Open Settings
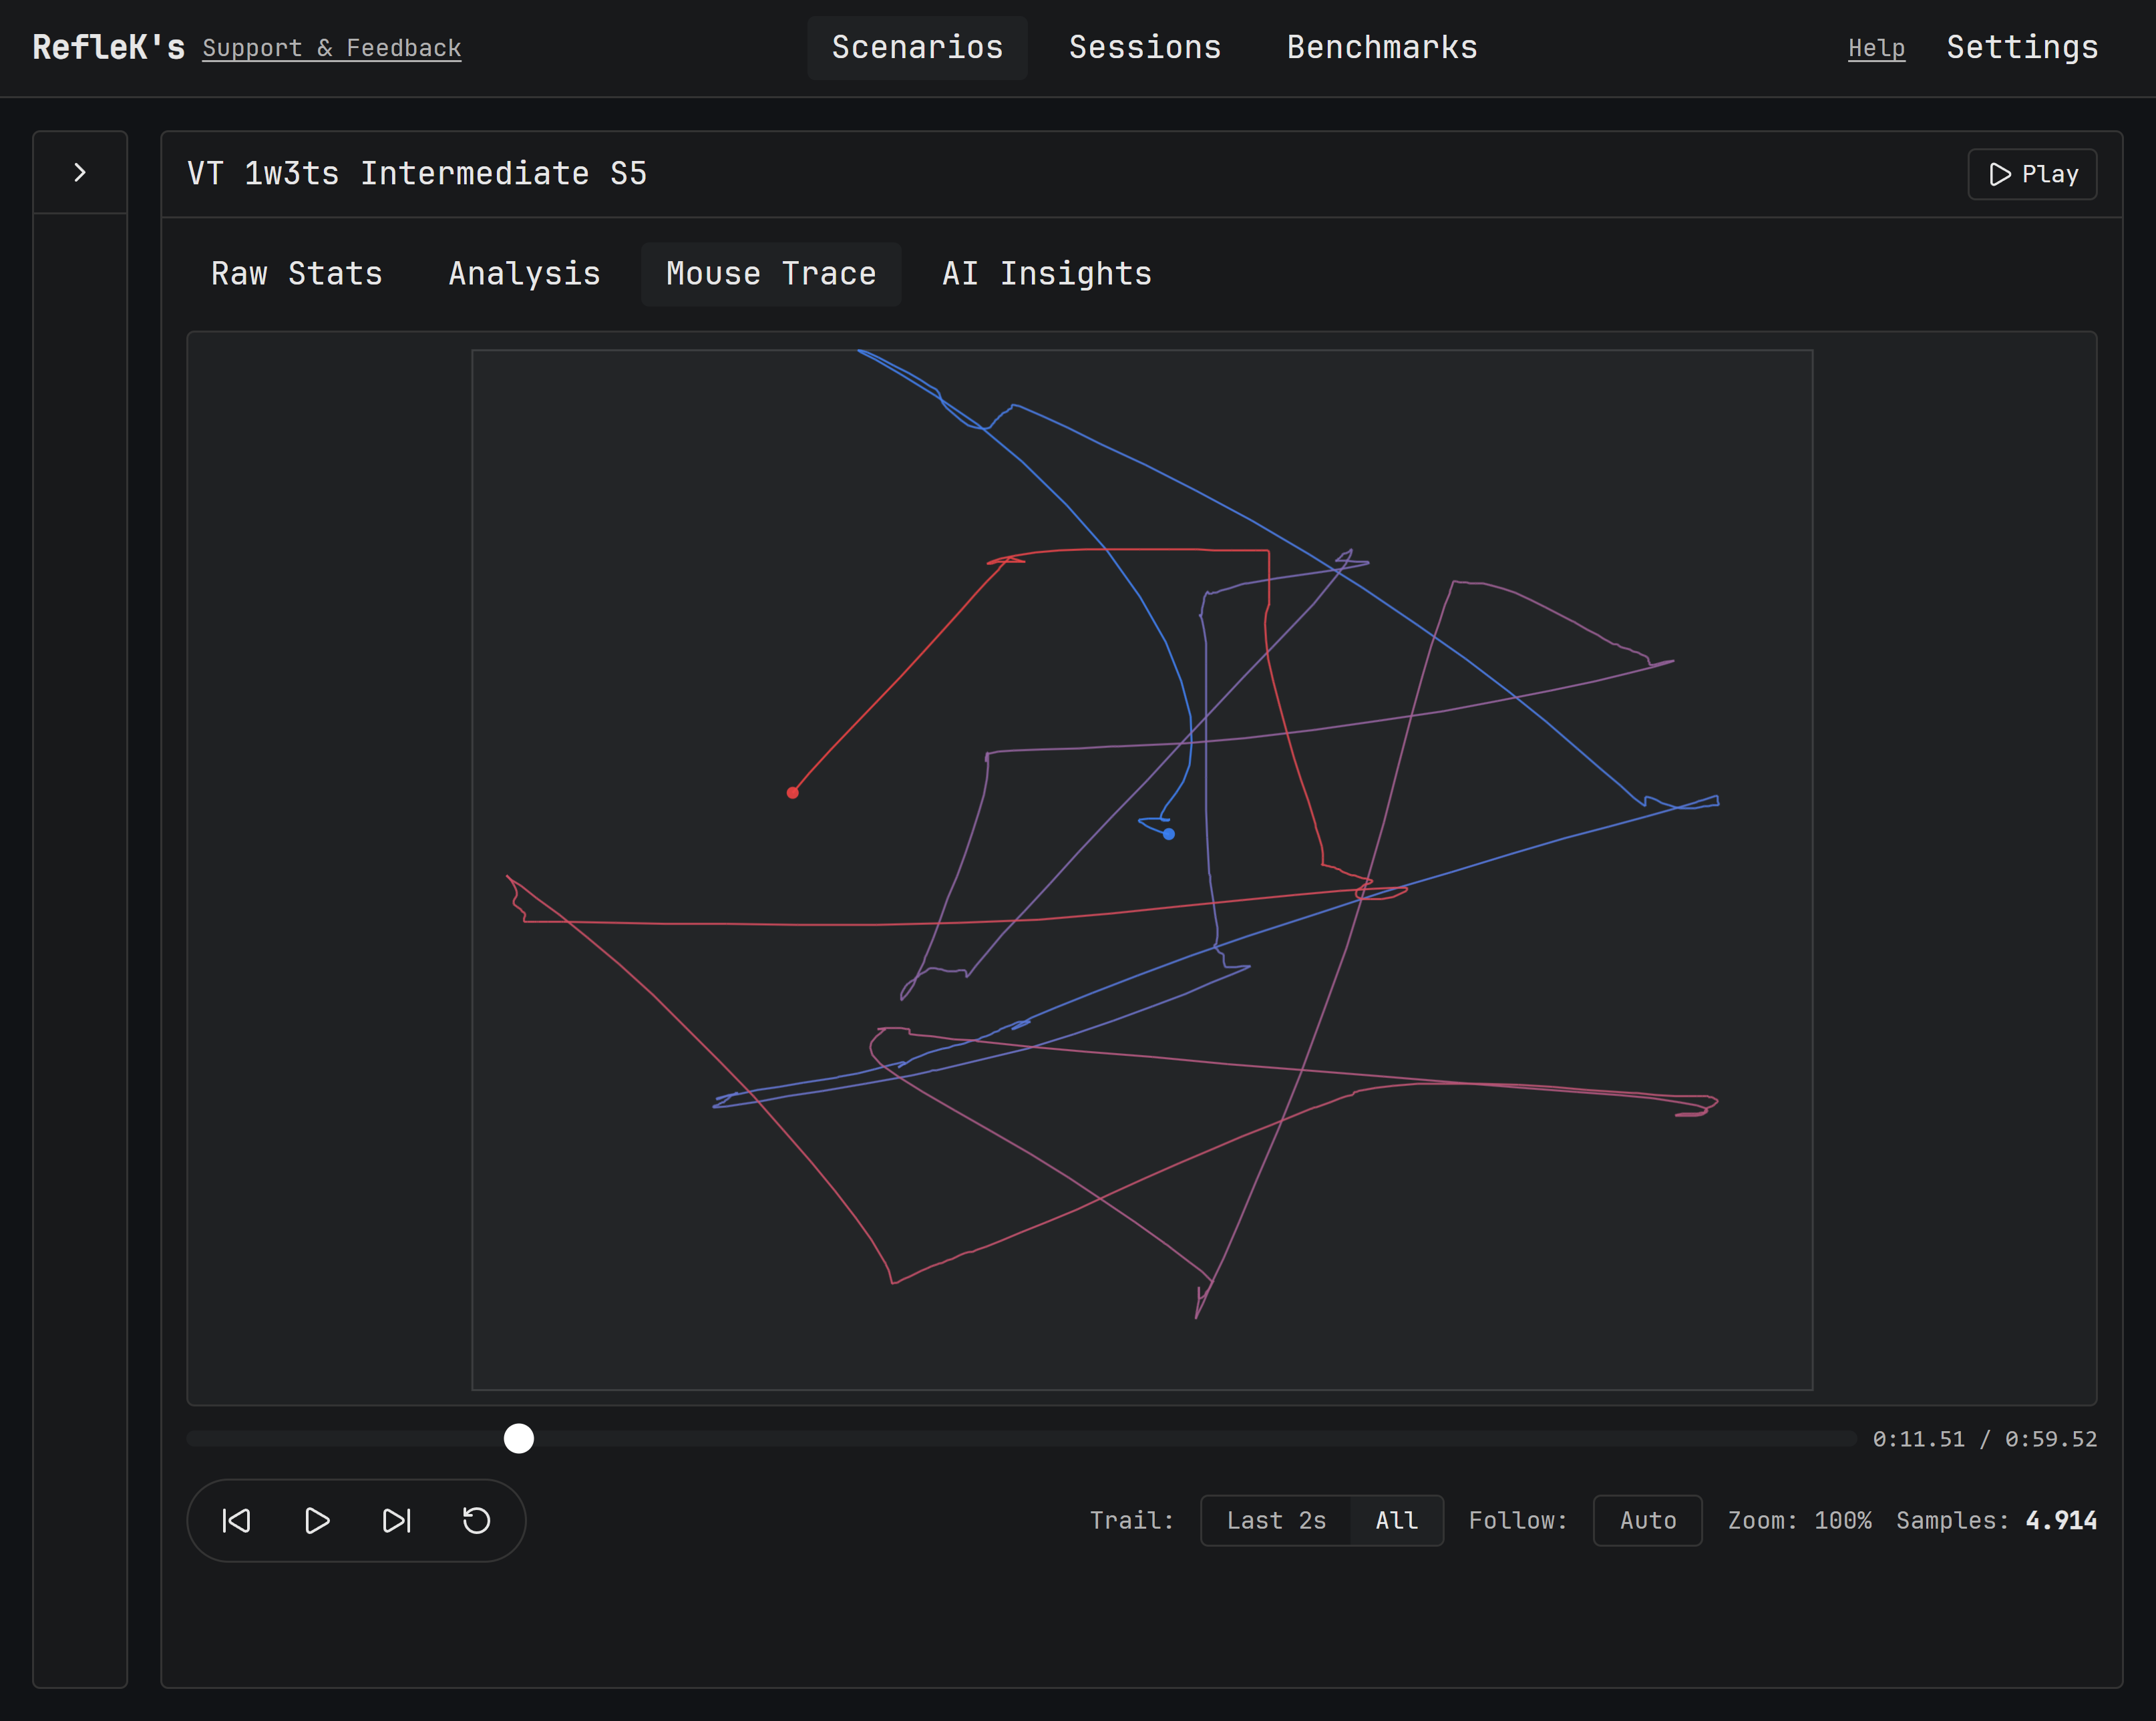This screenshot has height=1721, width=2156. tap(2022, 48)
